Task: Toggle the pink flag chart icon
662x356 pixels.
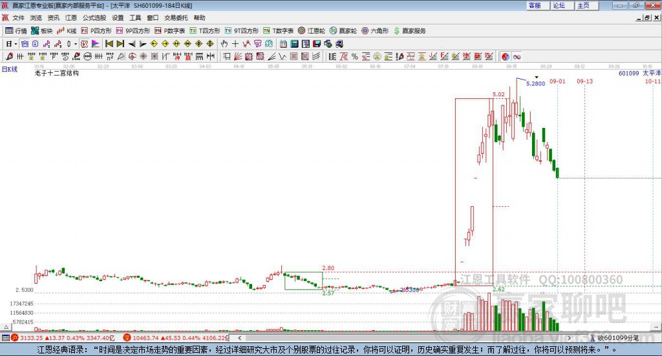Action: 96,44
